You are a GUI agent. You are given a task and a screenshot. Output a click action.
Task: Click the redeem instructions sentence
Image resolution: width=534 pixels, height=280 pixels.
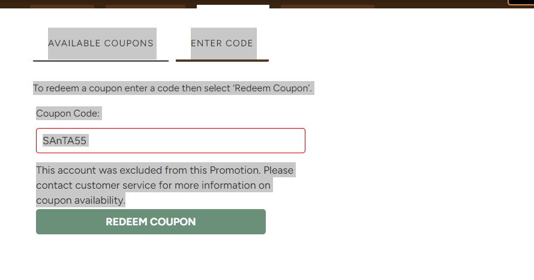pyautogui.click(x=173, y=88)
